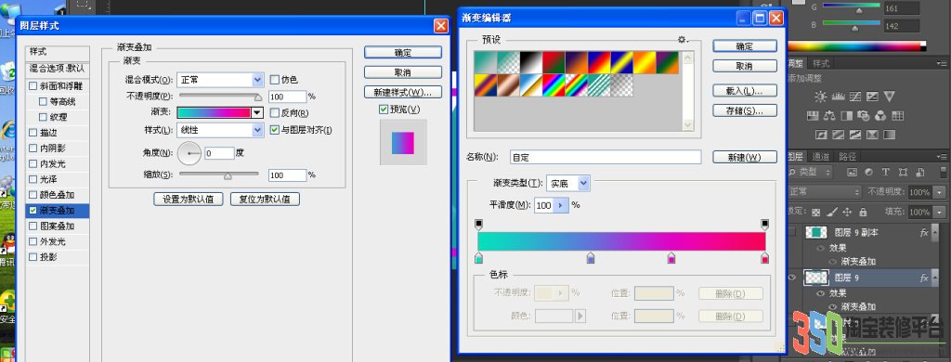Toggle the 反向 reverse checkbox
951x362 pixels.
tap(274, 113)
